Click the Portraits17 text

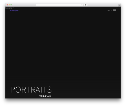9,8
